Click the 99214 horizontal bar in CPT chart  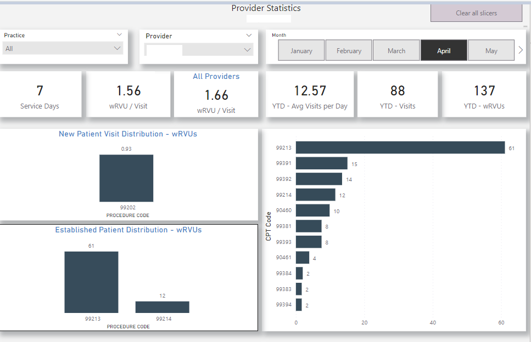(316, 195)
